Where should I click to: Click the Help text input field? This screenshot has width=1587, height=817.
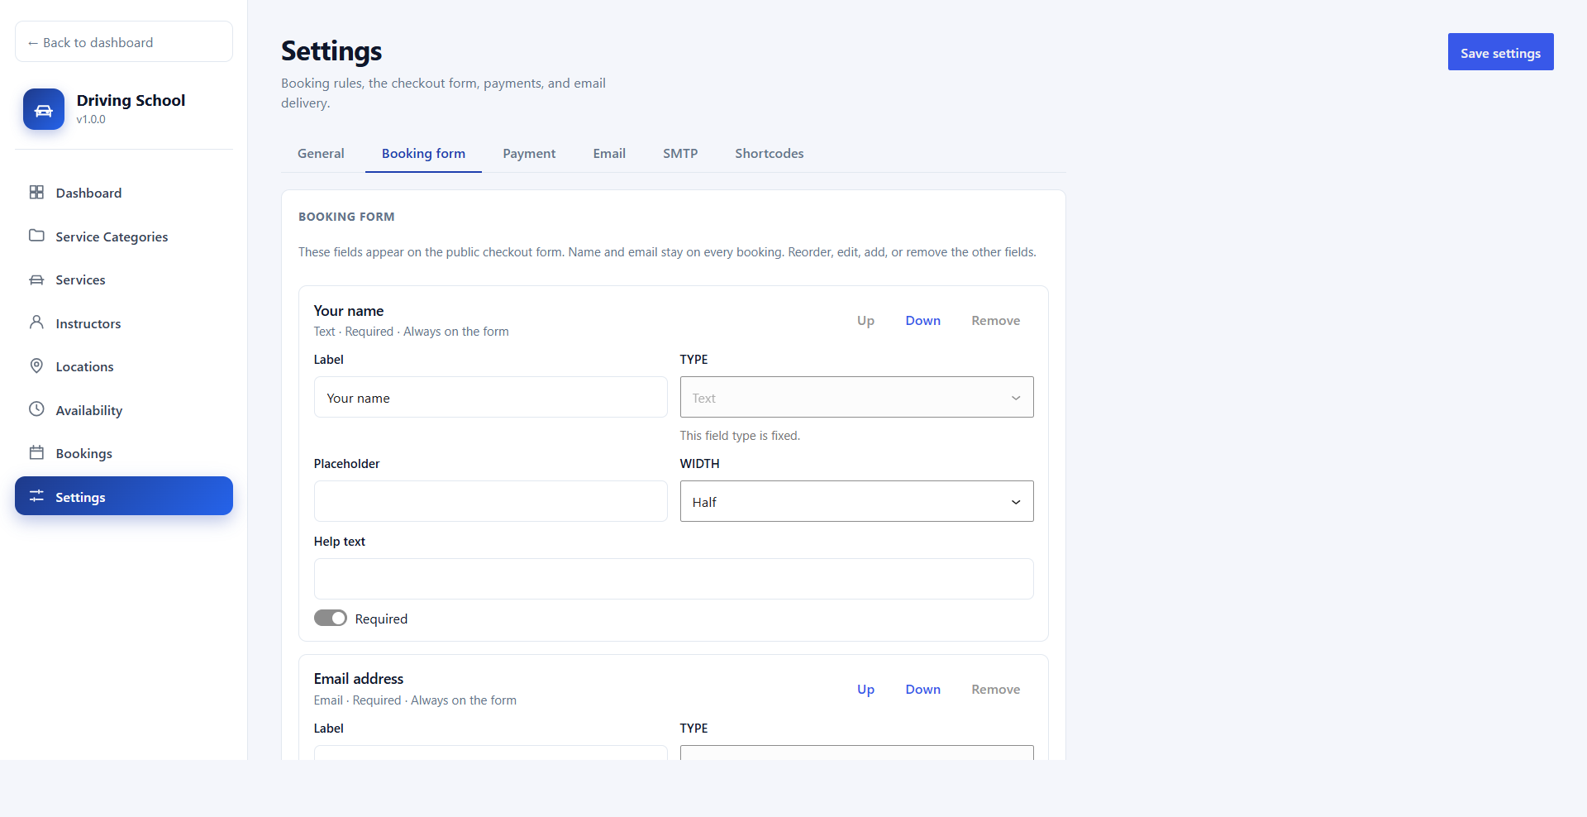point(674,579)
